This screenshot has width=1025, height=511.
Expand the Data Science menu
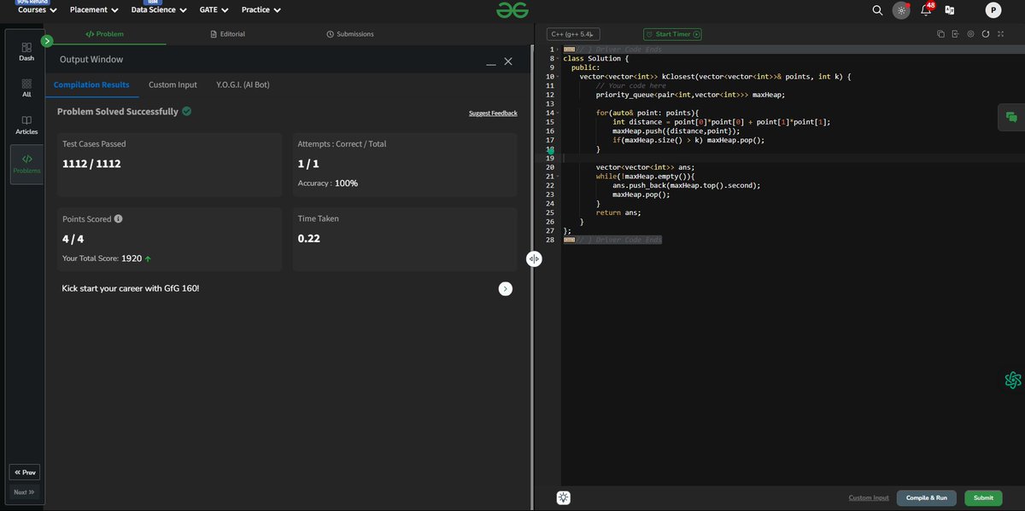[159, 10]
